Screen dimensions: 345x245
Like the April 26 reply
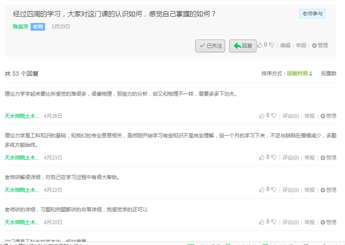[x=262, y=116]
